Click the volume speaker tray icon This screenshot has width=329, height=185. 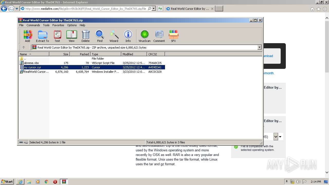[x=298, y=182]
